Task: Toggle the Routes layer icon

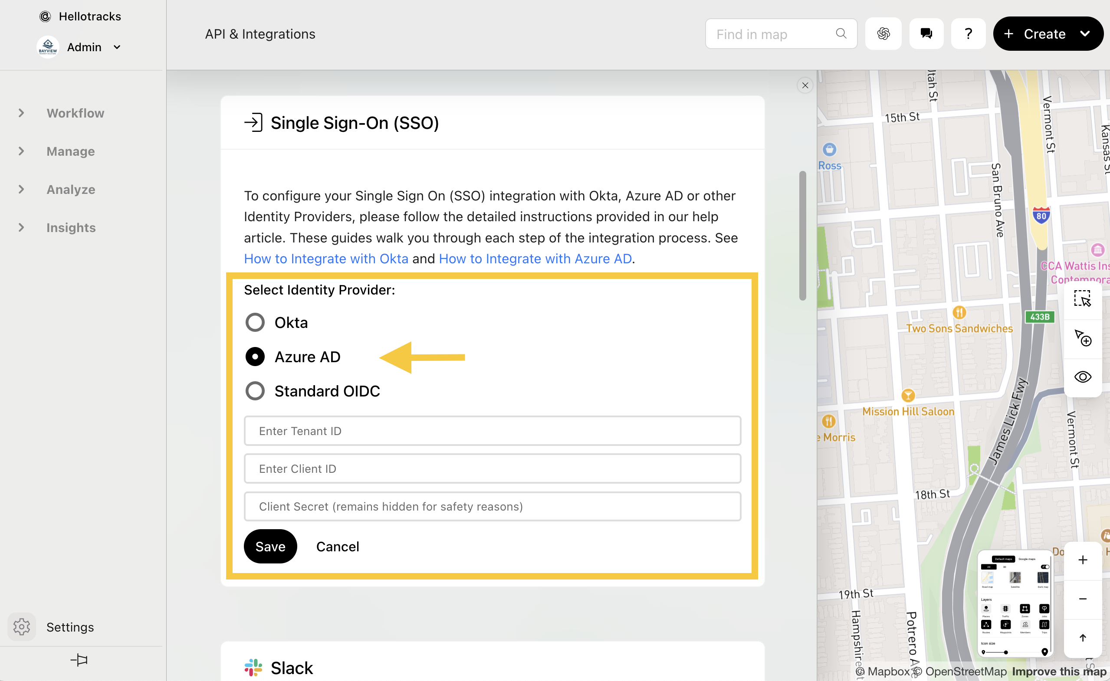Action: click(986, 625)
